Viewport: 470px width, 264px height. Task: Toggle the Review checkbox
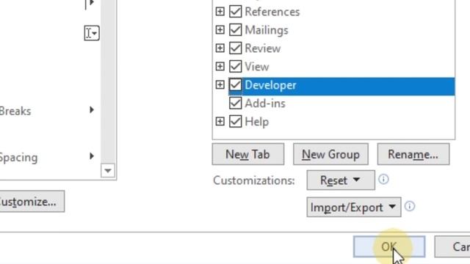pyautogui.click(x=235, y=48)
